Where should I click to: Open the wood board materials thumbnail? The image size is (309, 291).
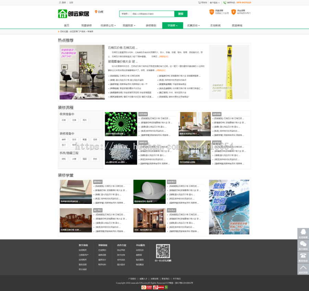[76, 192]
